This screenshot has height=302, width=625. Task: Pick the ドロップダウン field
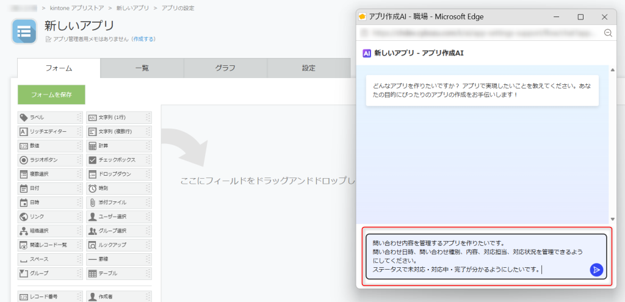click(x=119, y=174)
